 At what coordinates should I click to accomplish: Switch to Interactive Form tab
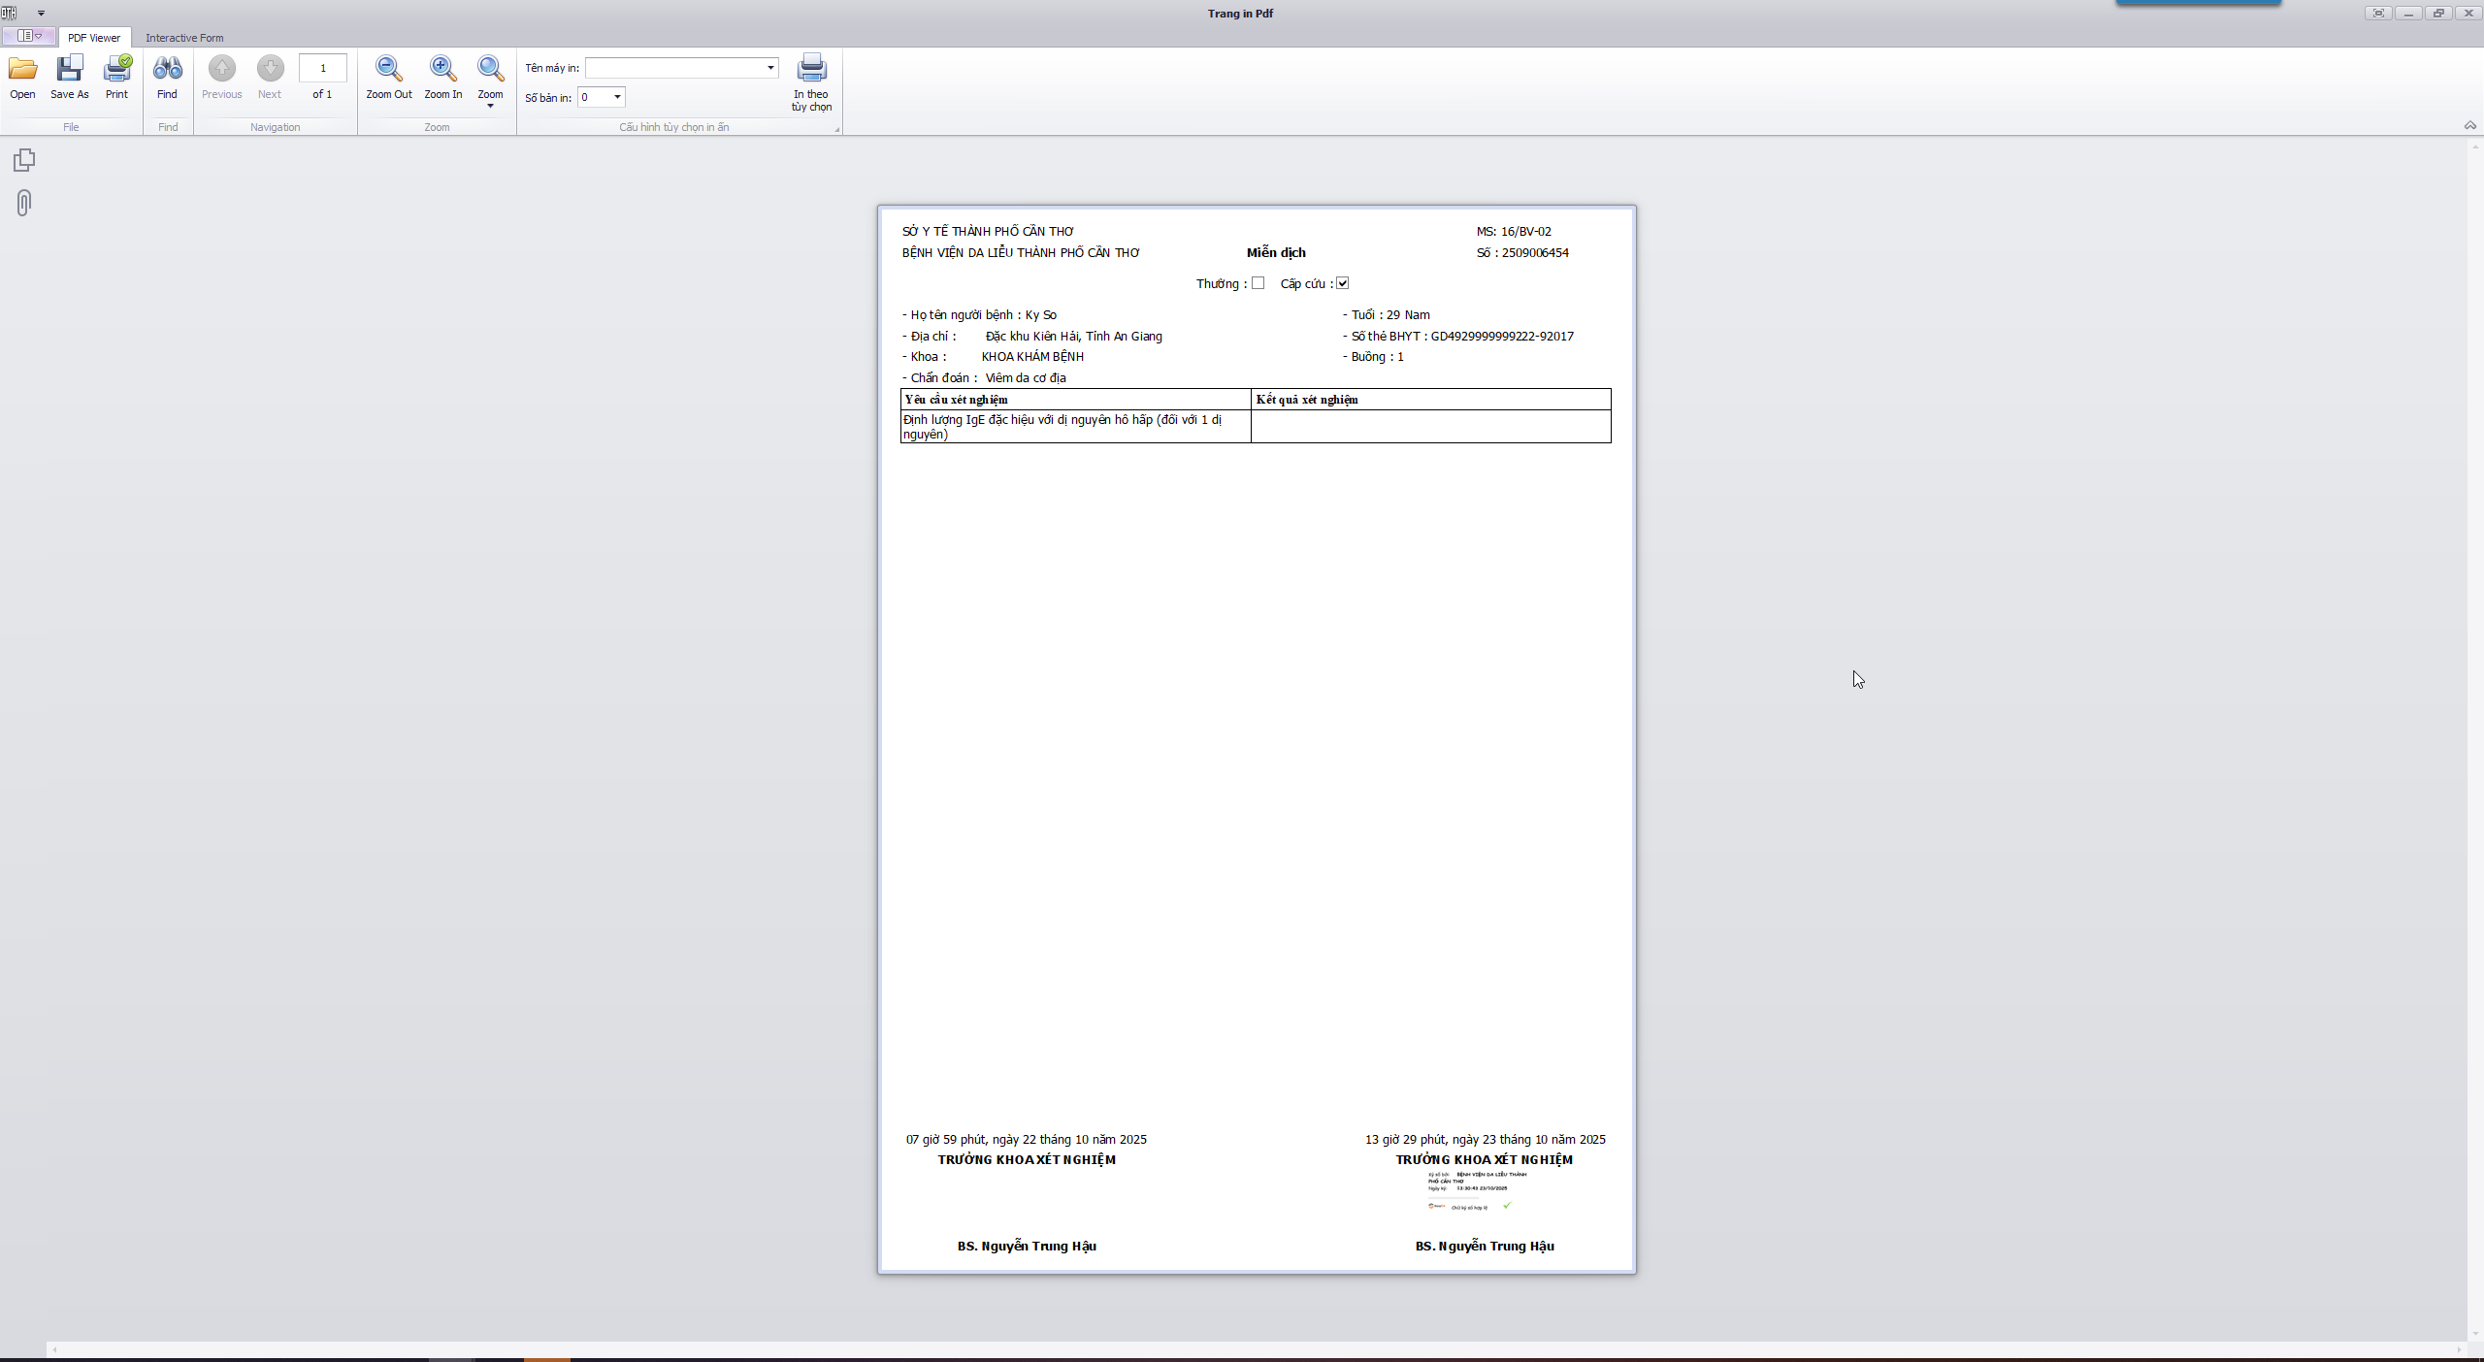184,38
